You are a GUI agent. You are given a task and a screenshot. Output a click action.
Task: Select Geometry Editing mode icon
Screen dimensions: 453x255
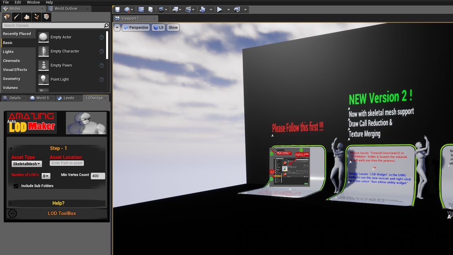tap(47, 17)
